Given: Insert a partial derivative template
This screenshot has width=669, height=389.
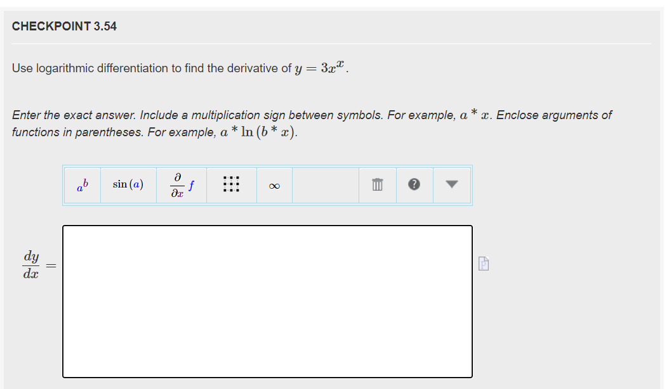Looking at the screenshot, I should (182, 185).
